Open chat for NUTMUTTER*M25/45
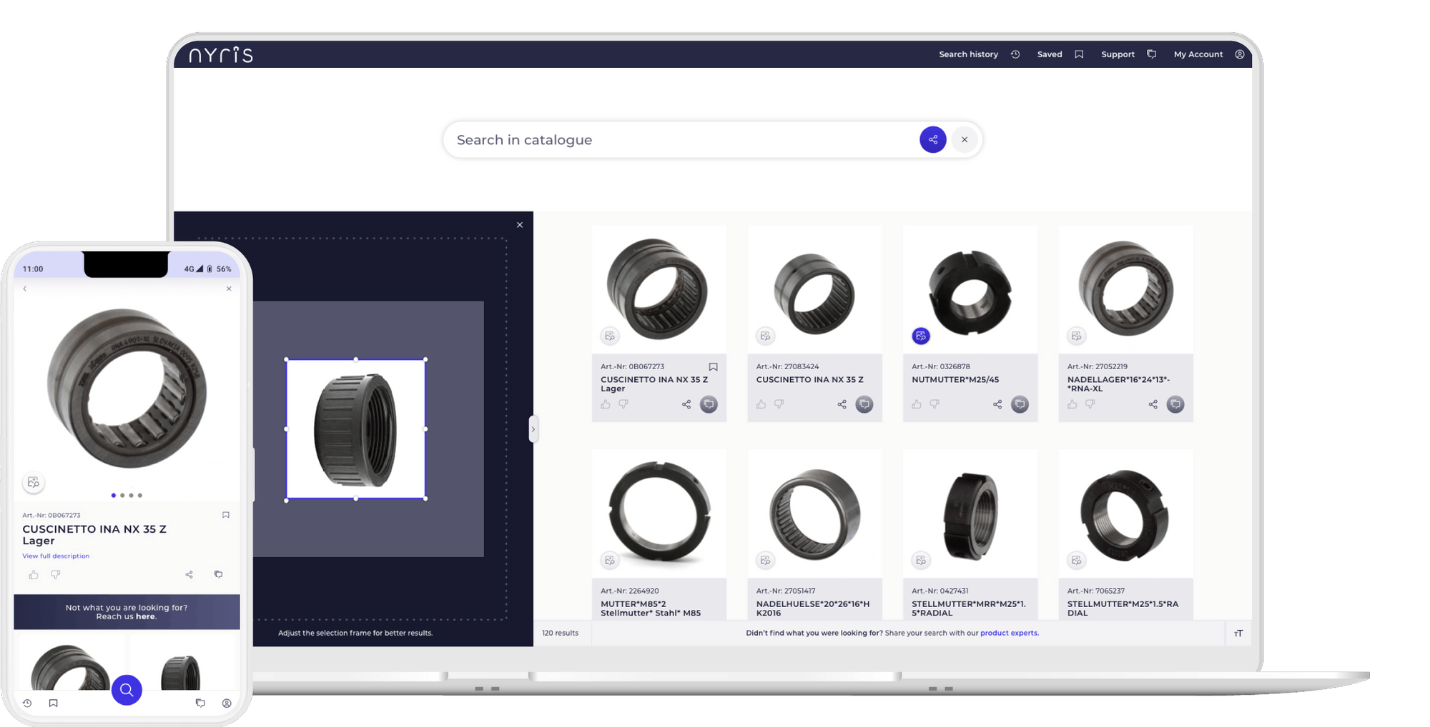 [x=1020, y=404]
